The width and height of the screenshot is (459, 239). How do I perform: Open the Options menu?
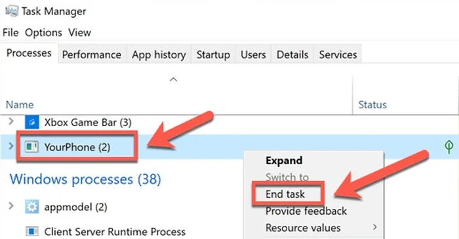43,33
